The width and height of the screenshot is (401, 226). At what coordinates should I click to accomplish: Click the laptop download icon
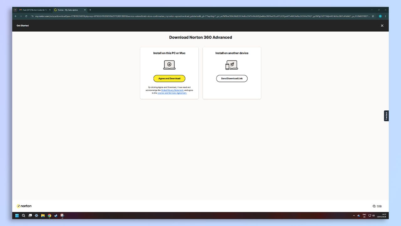[169, 65]
